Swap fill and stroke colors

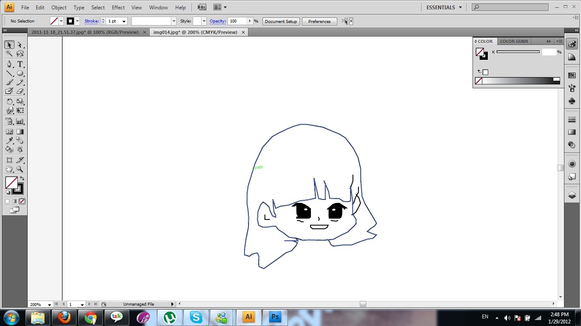point(22,178)
